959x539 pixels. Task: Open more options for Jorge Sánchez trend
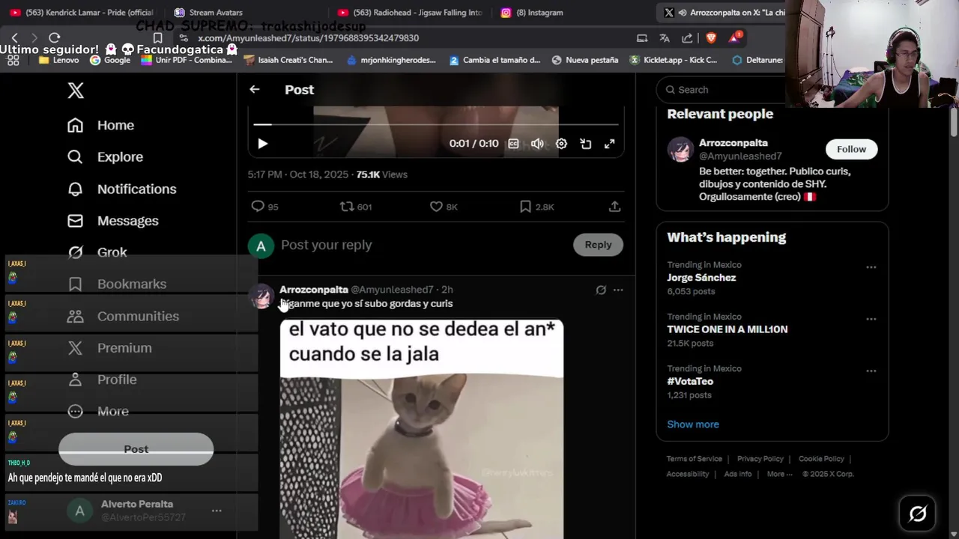(871, 267)
